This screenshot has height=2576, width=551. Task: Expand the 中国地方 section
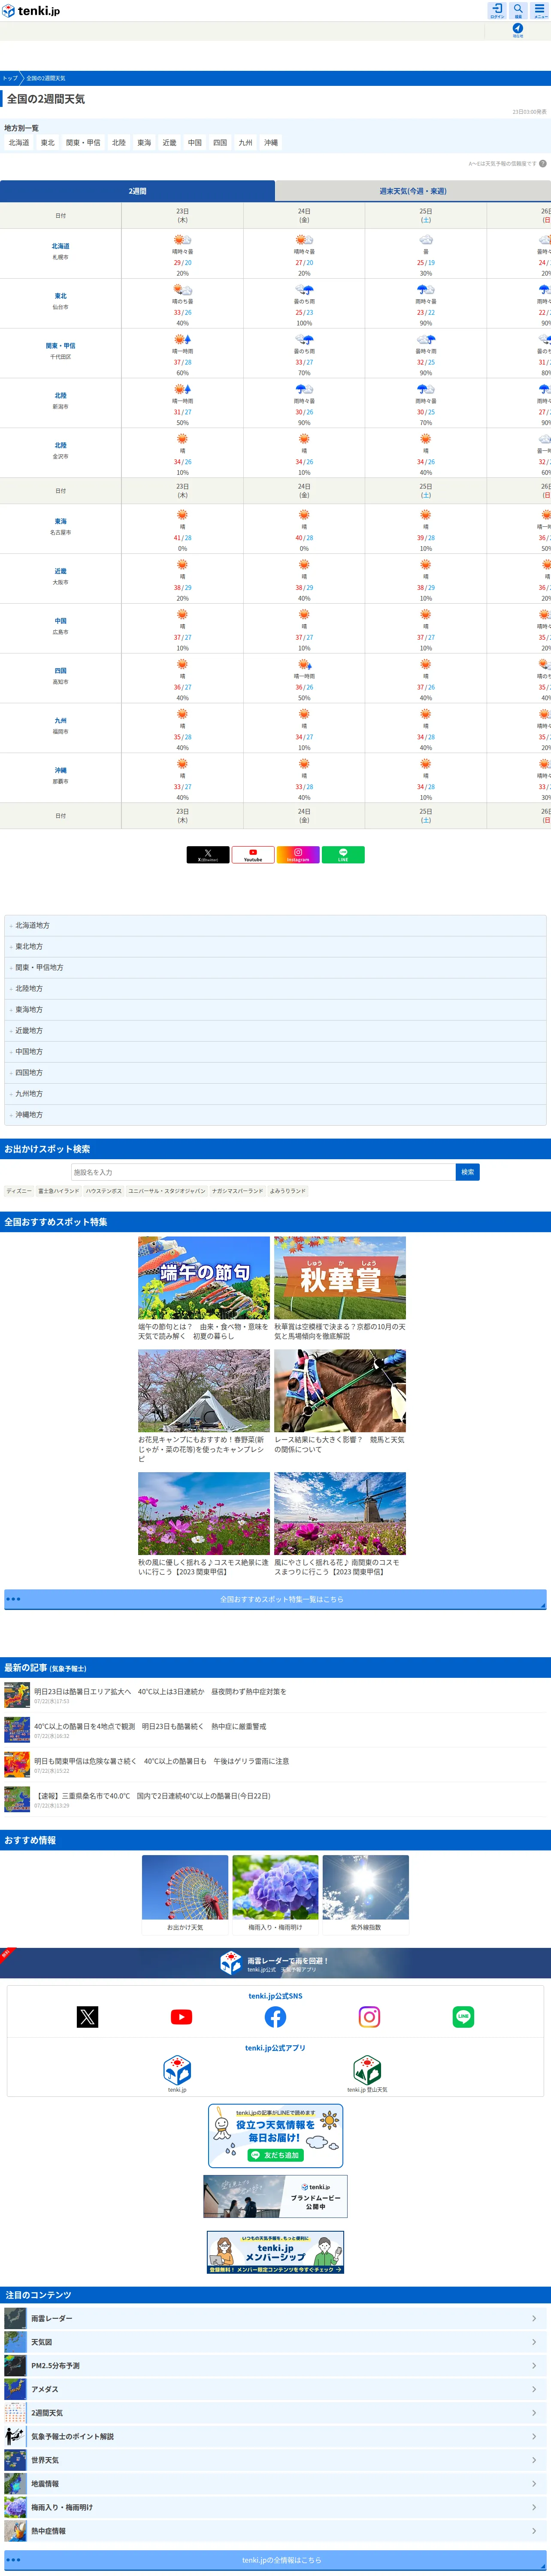pyautogui.click(x=275, y=1052)
